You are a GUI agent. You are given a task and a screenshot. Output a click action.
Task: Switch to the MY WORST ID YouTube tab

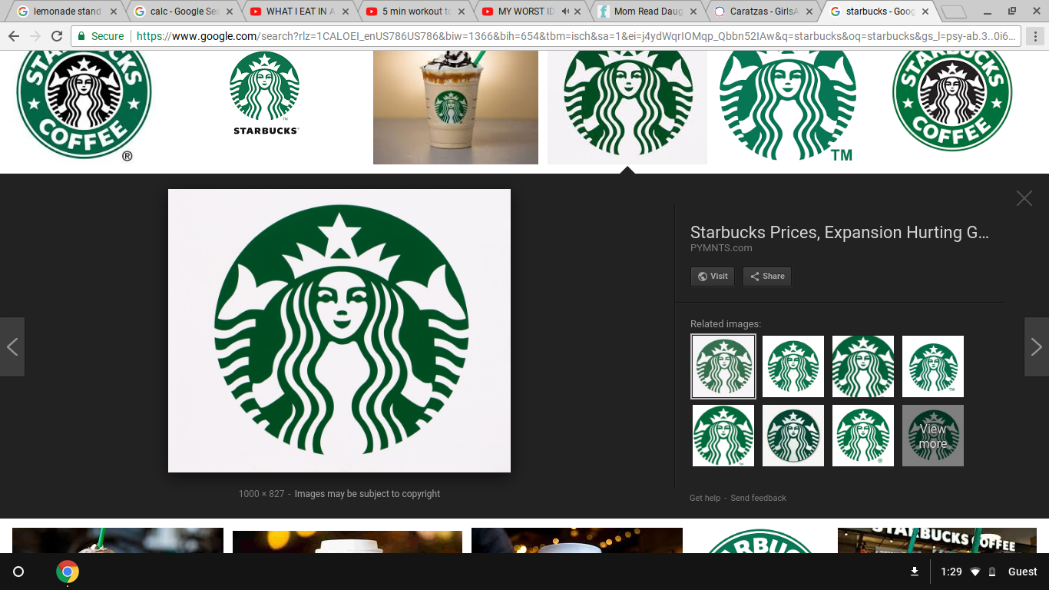tap(532, 12)
